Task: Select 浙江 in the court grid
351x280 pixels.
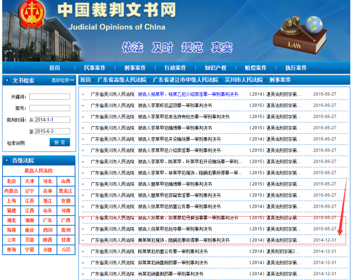Action: point(48,201)
